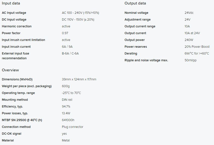Select the dimensions value 39mm x 124mm x 117mm
Image resolution: width=214 pixels, height=145 pixels.
pos(79,79)
